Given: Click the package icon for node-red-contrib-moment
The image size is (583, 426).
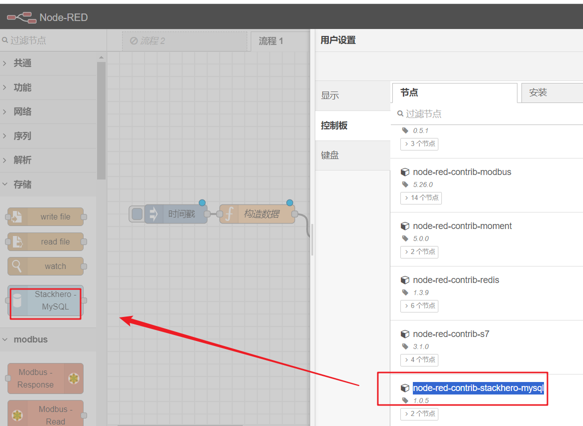Looking at the screenshot, I should point(405,226).
